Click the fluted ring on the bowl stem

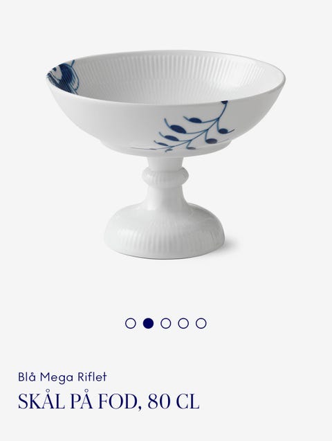(165, 177)
